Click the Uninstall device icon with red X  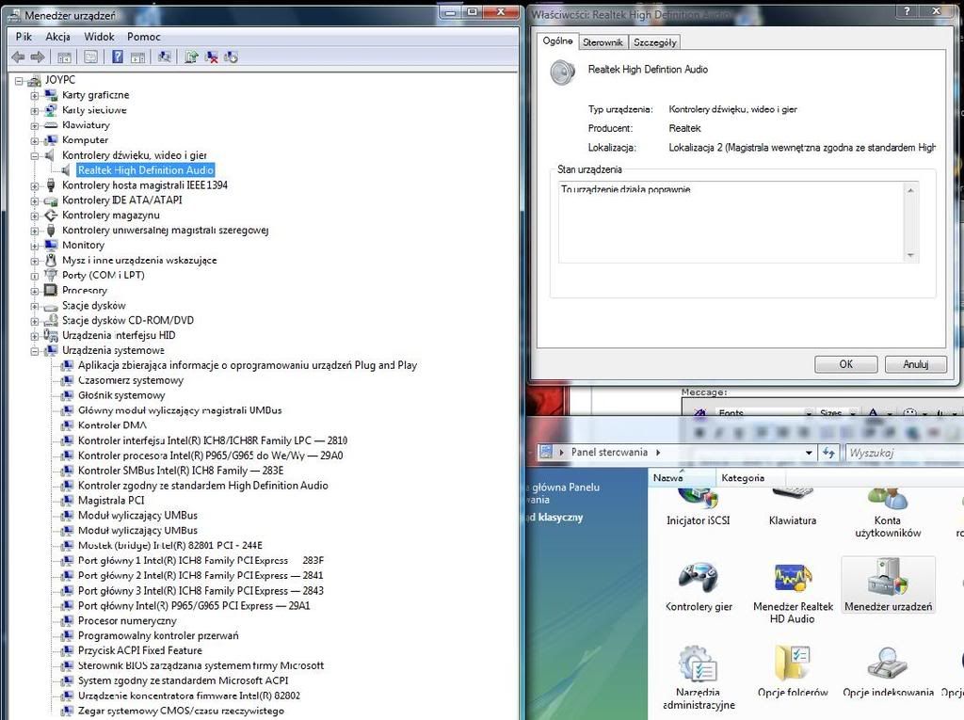point(211,57)
